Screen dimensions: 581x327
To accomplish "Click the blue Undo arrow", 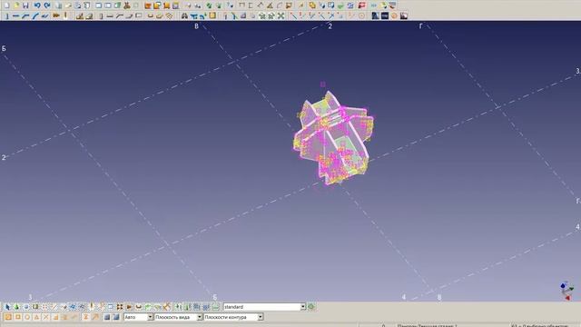I will tap(37, 5).
